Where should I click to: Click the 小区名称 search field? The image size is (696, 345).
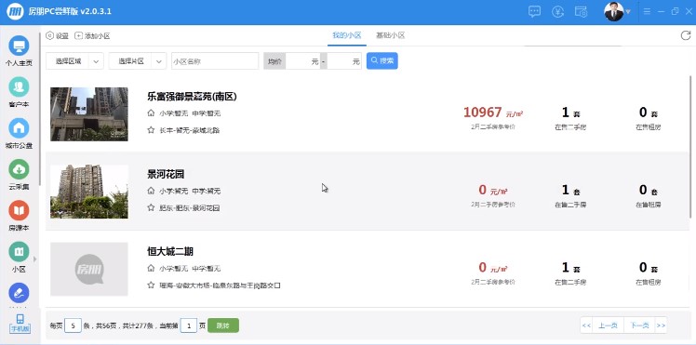point(215,61)
